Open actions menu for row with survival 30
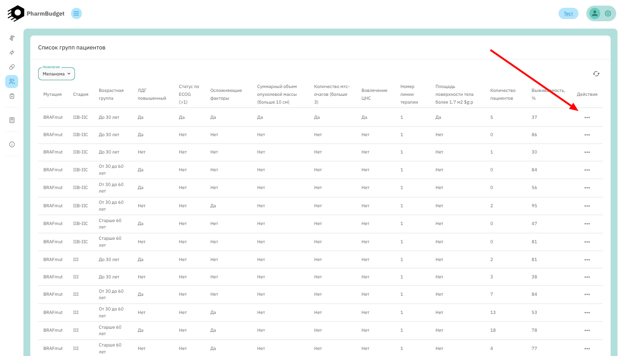The image size is (624, 356). point(587,152)
